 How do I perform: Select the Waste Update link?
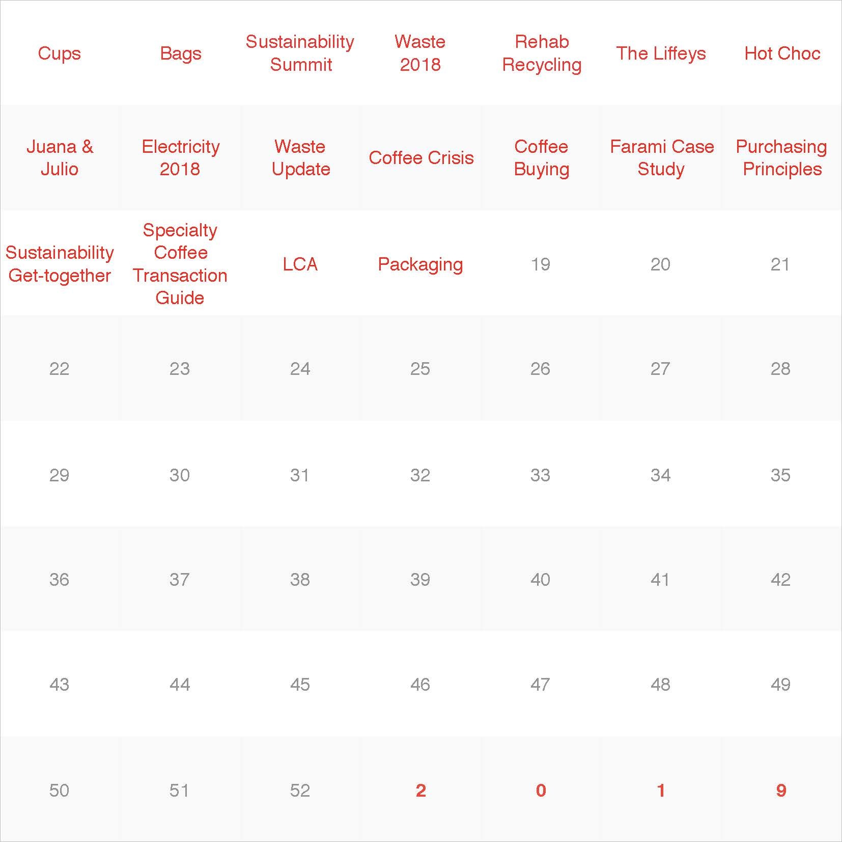click(300, 157)
